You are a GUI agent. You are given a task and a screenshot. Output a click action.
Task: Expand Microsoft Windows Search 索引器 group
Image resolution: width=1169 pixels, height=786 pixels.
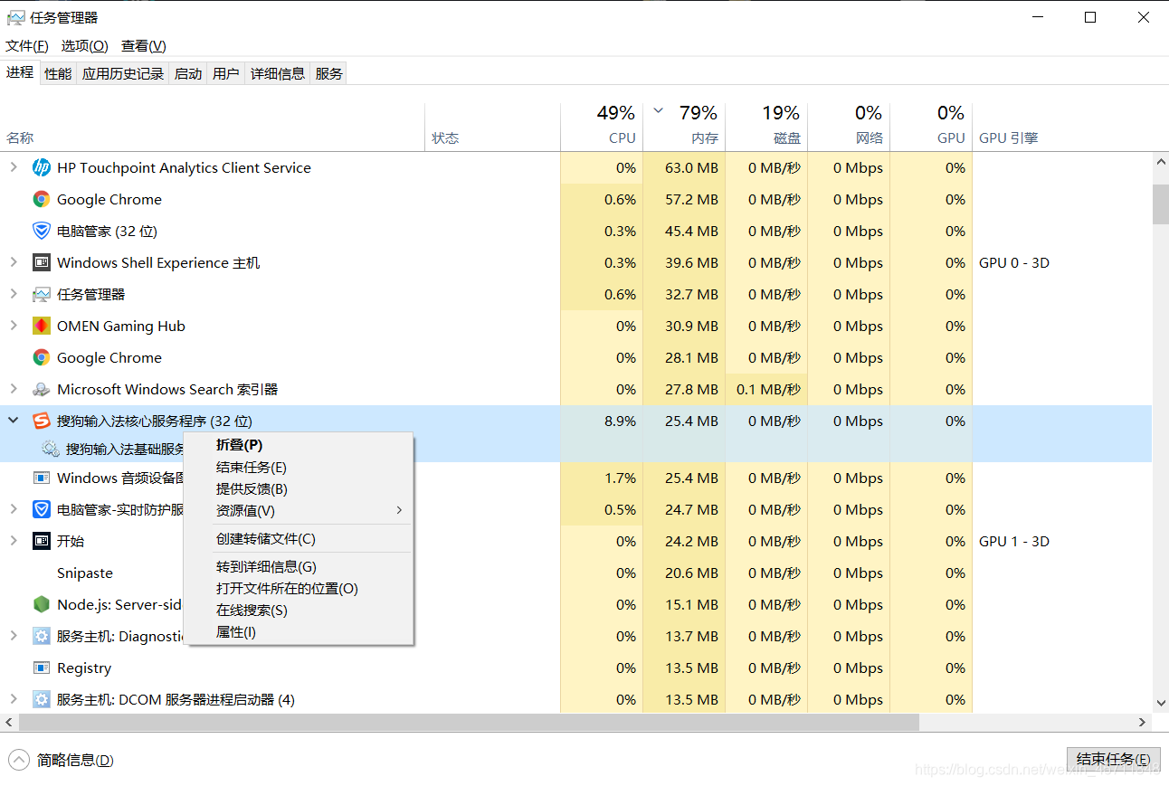click(x=13, y=389)
